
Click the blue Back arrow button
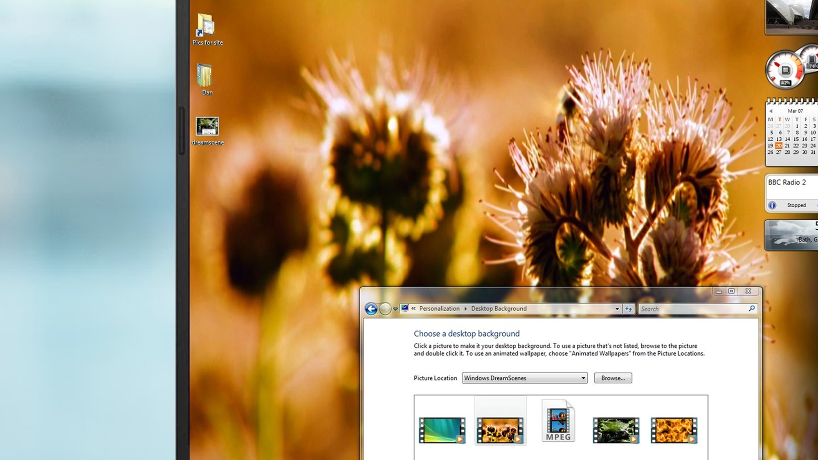click(371, 309)
